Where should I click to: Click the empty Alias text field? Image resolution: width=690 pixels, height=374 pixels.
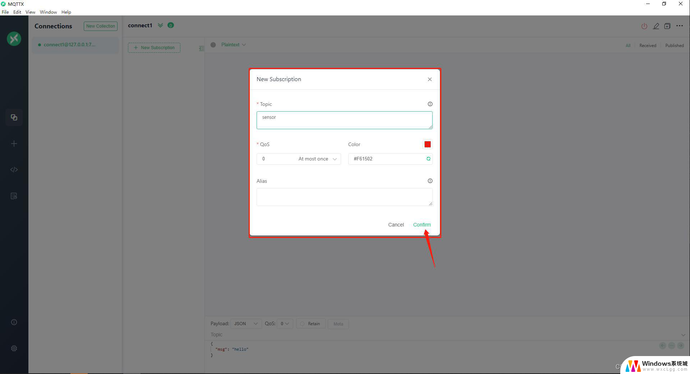[x=345, y=197]
